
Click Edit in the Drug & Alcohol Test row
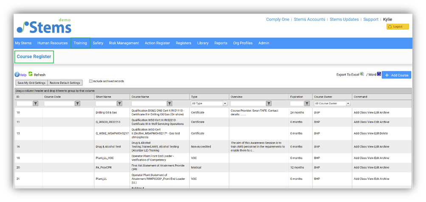click(377, 146)
